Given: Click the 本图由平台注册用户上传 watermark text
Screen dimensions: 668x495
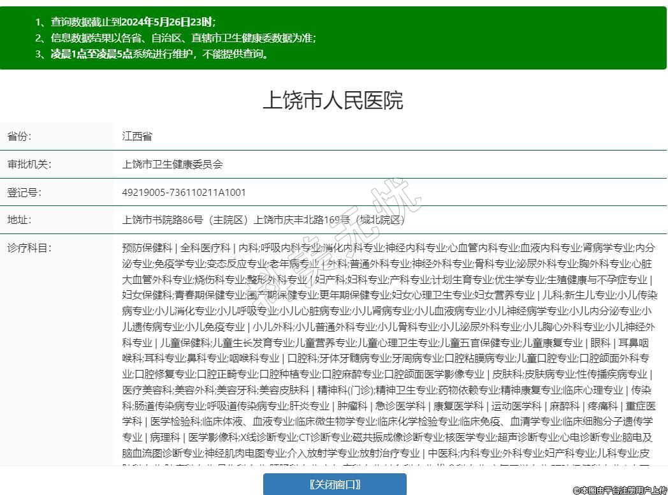Looking at the screenshot, I should 619,489.
